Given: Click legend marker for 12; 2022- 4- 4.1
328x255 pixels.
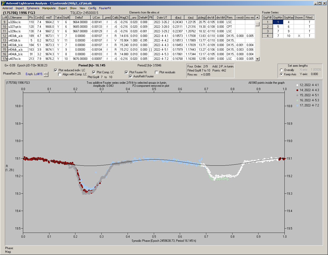Looking at the screenshot, I should coord(298,85).
